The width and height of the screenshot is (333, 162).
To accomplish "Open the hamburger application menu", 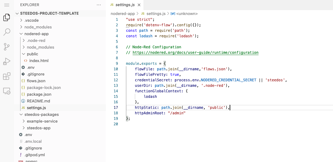I will [7, 5].
